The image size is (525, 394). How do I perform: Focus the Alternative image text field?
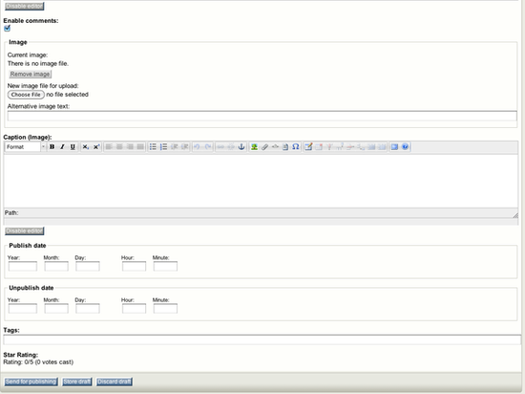(x=262, y=116)
